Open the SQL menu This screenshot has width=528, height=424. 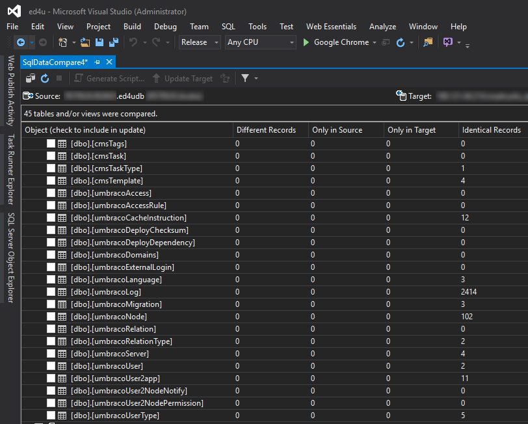pos(228,27)
